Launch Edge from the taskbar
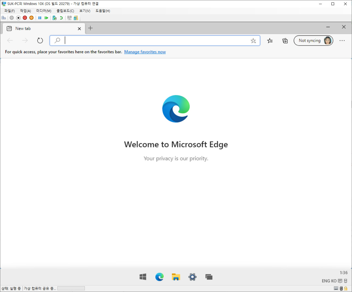352x292 pixels. (x=160, y=277)
